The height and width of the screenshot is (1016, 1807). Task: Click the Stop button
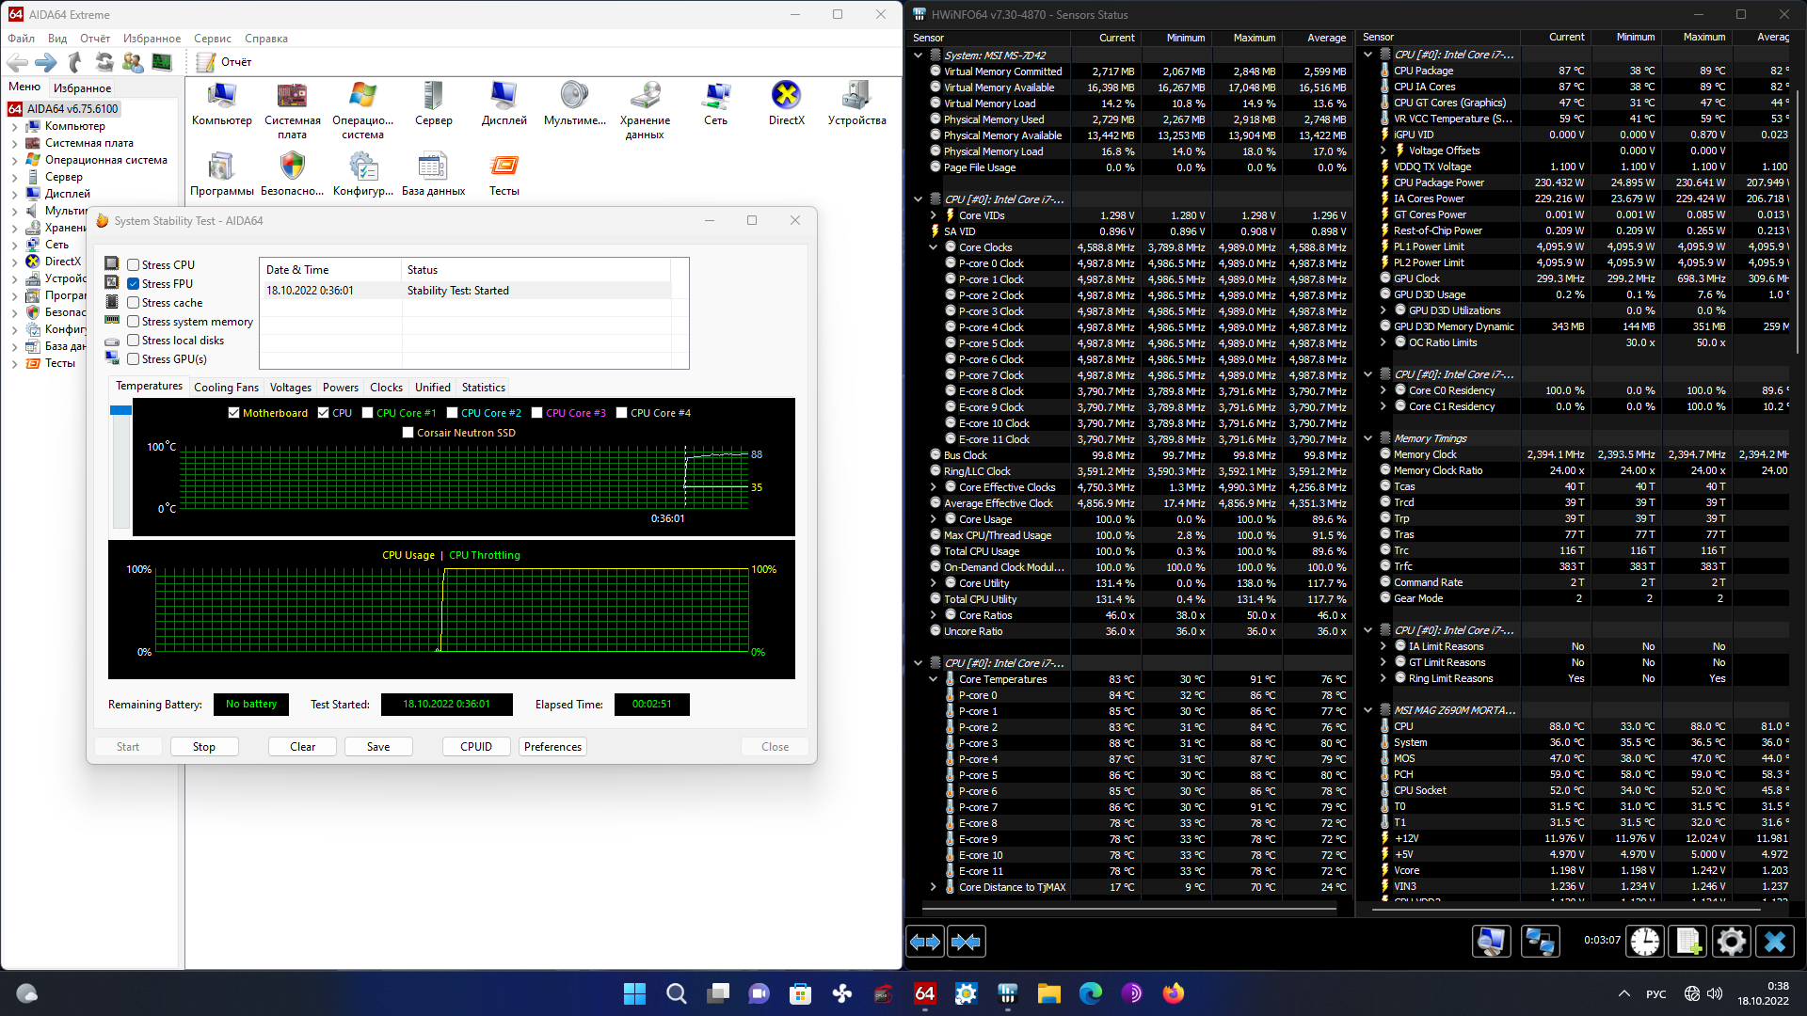204,747
